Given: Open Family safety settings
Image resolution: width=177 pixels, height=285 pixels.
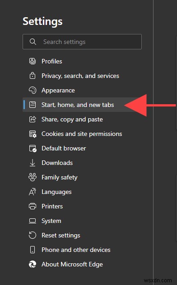Looking at the screenshot, I should (x=82, y=177).
